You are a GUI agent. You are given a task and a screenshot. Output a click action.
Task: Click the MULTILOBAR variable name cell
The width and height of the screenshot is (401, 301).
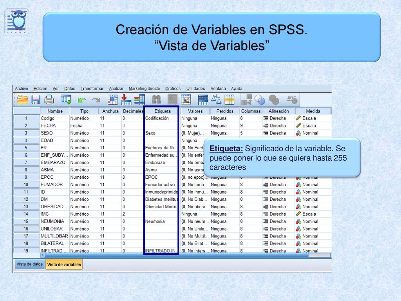pos(55,236)
